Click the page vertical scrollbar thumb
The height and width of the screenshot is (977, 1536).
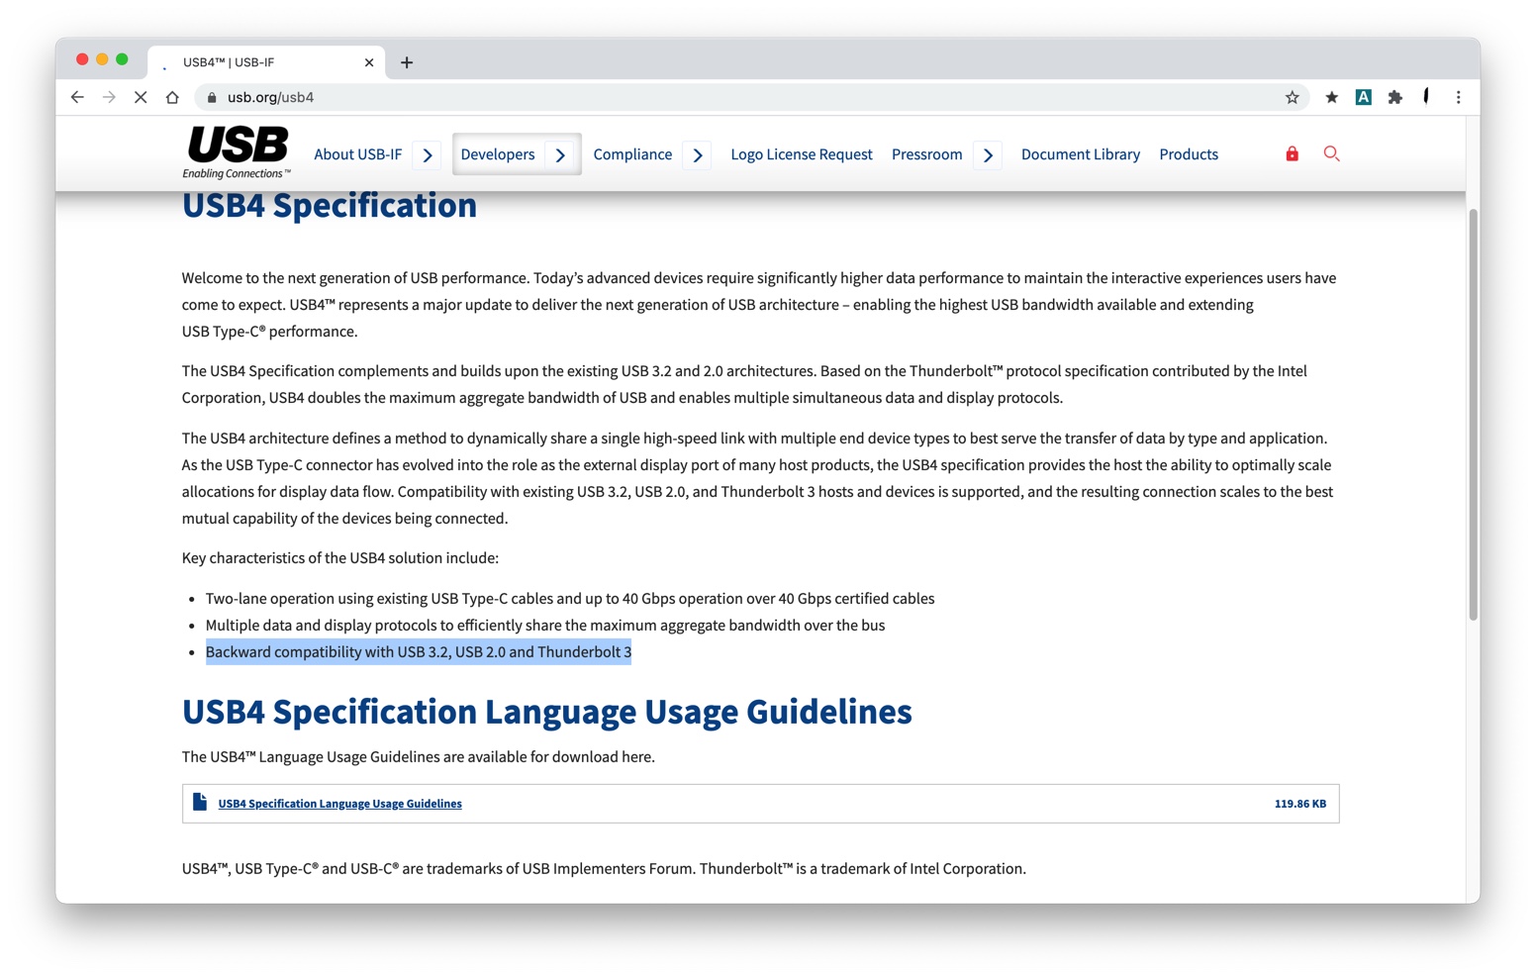click(1473, 415)
